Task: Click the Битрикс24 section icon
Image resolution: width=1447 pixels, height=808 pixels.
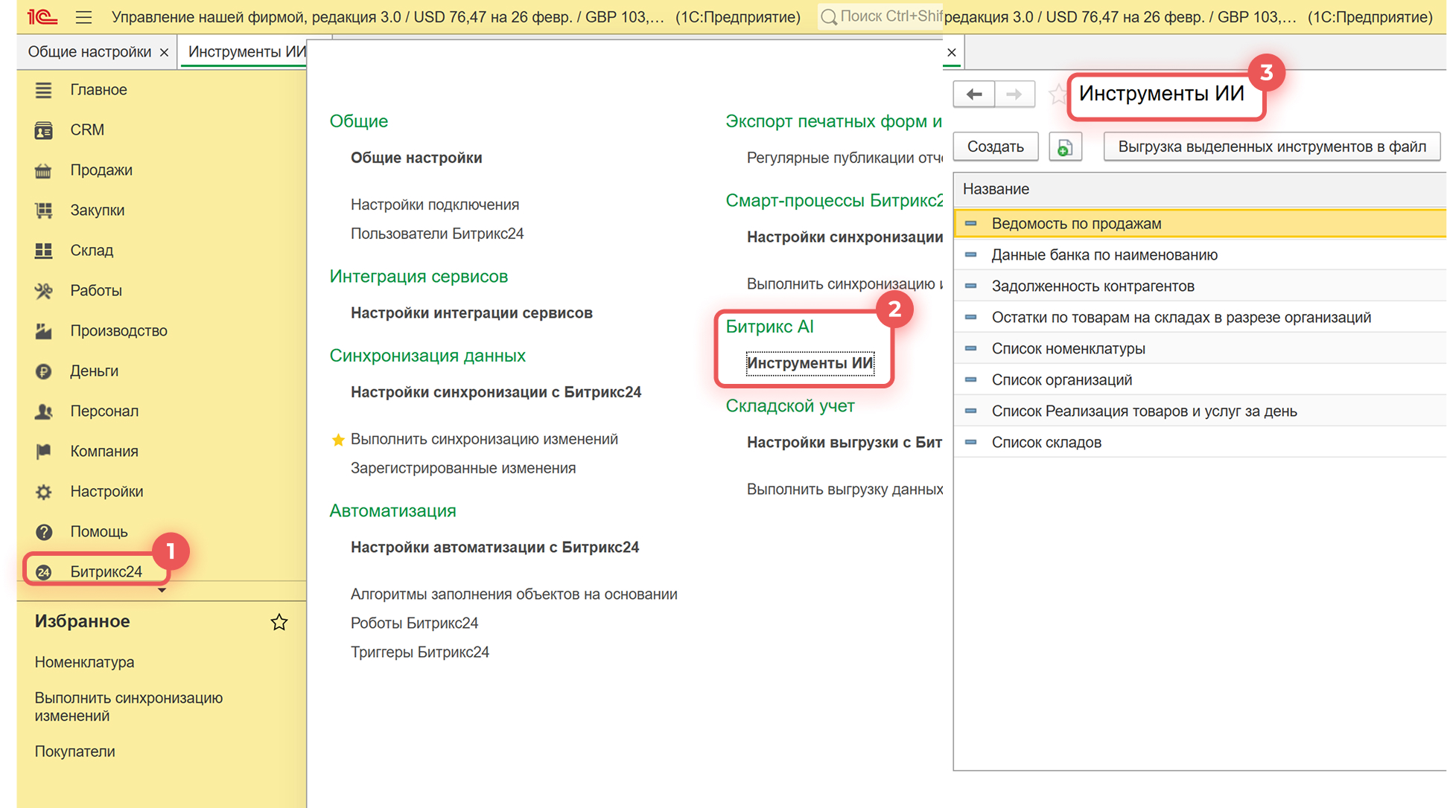Action: 44,572
